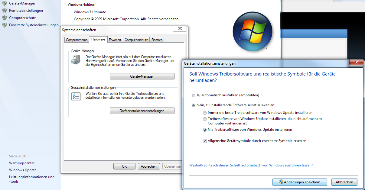This screenshot has width=365, height=190.
Task: Toggle 'Allgemeine Gerätesymbole durch erweiterte Symbole ersetzen'
Action: 255,141
